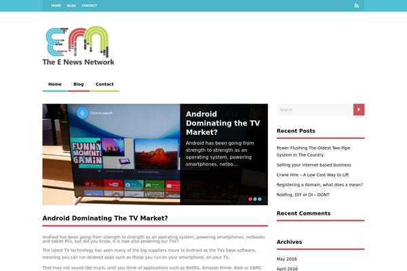The width and height of the screenshot is (407, 271).
Task: Click paragraph starting 'That may not sound like much'
Action: (x=152, y=268)
